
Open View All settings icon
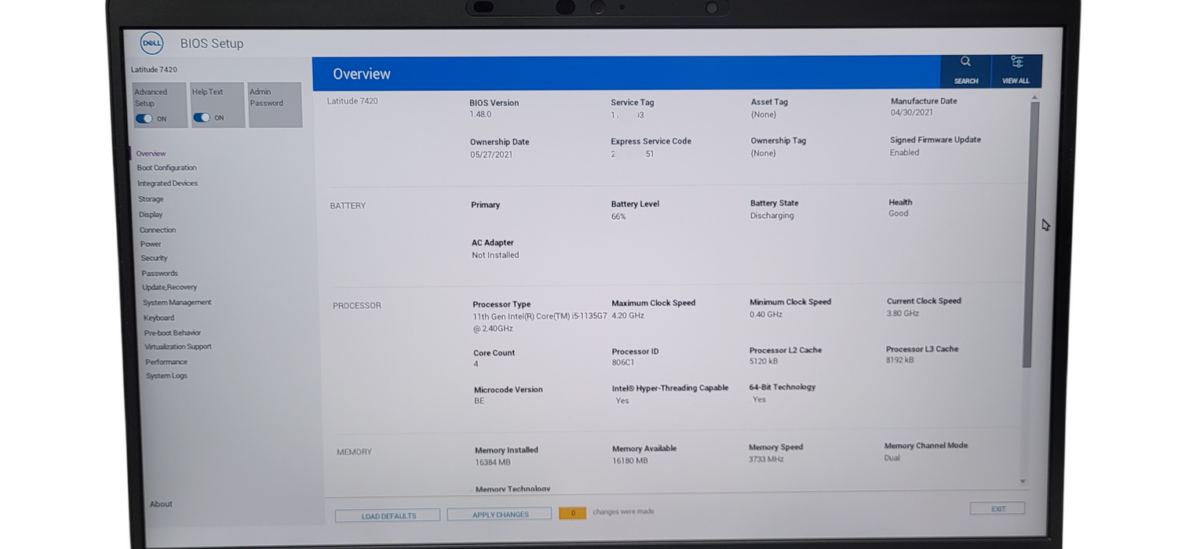[1016, 62]
